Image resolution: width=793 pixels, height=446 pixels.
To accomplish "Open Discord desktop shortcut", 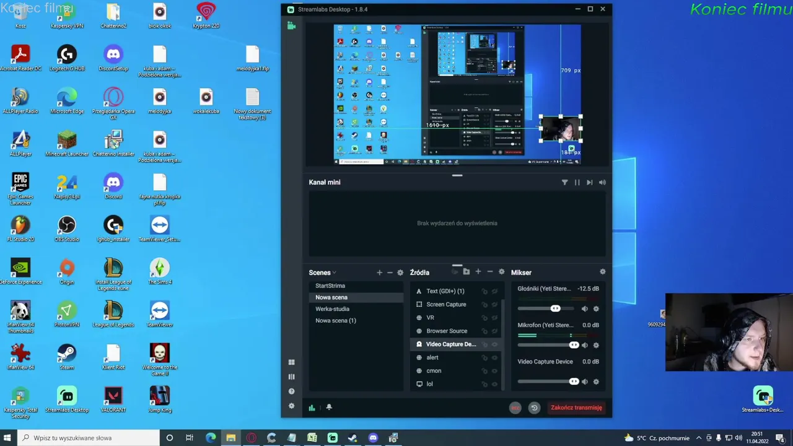I will coord(113,186).
